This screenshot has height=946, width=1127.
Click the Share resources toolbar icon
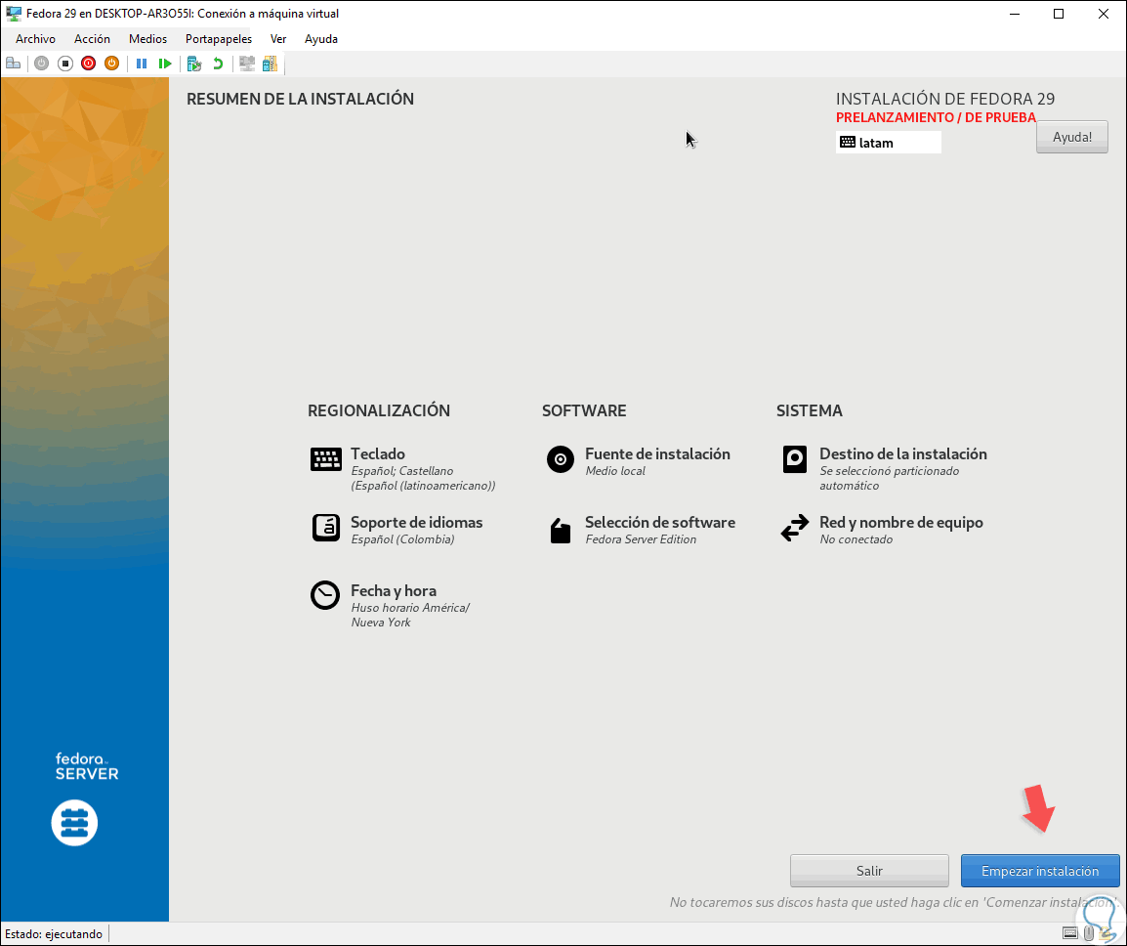click(x=271, y=64)
